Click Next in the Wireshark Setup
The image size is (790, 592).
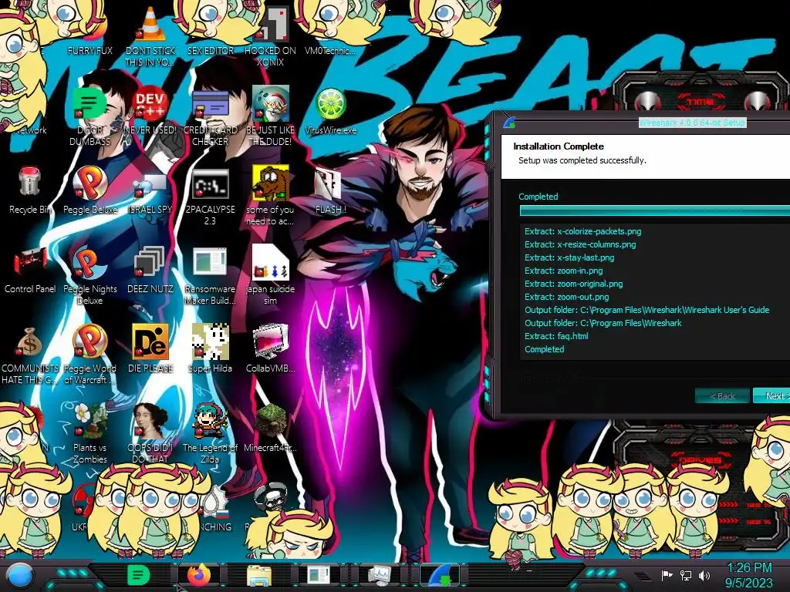(771, 395)
